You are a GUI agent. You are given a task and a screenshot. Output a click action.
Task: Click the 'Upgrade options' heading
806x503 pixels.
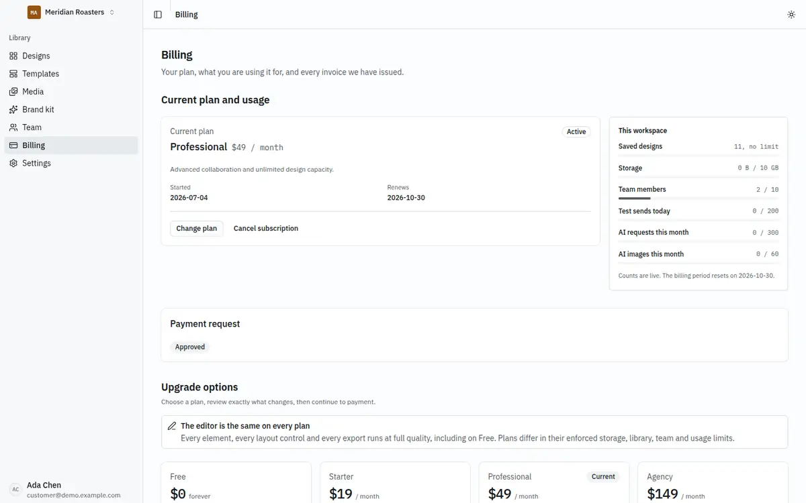click(199, 387)
